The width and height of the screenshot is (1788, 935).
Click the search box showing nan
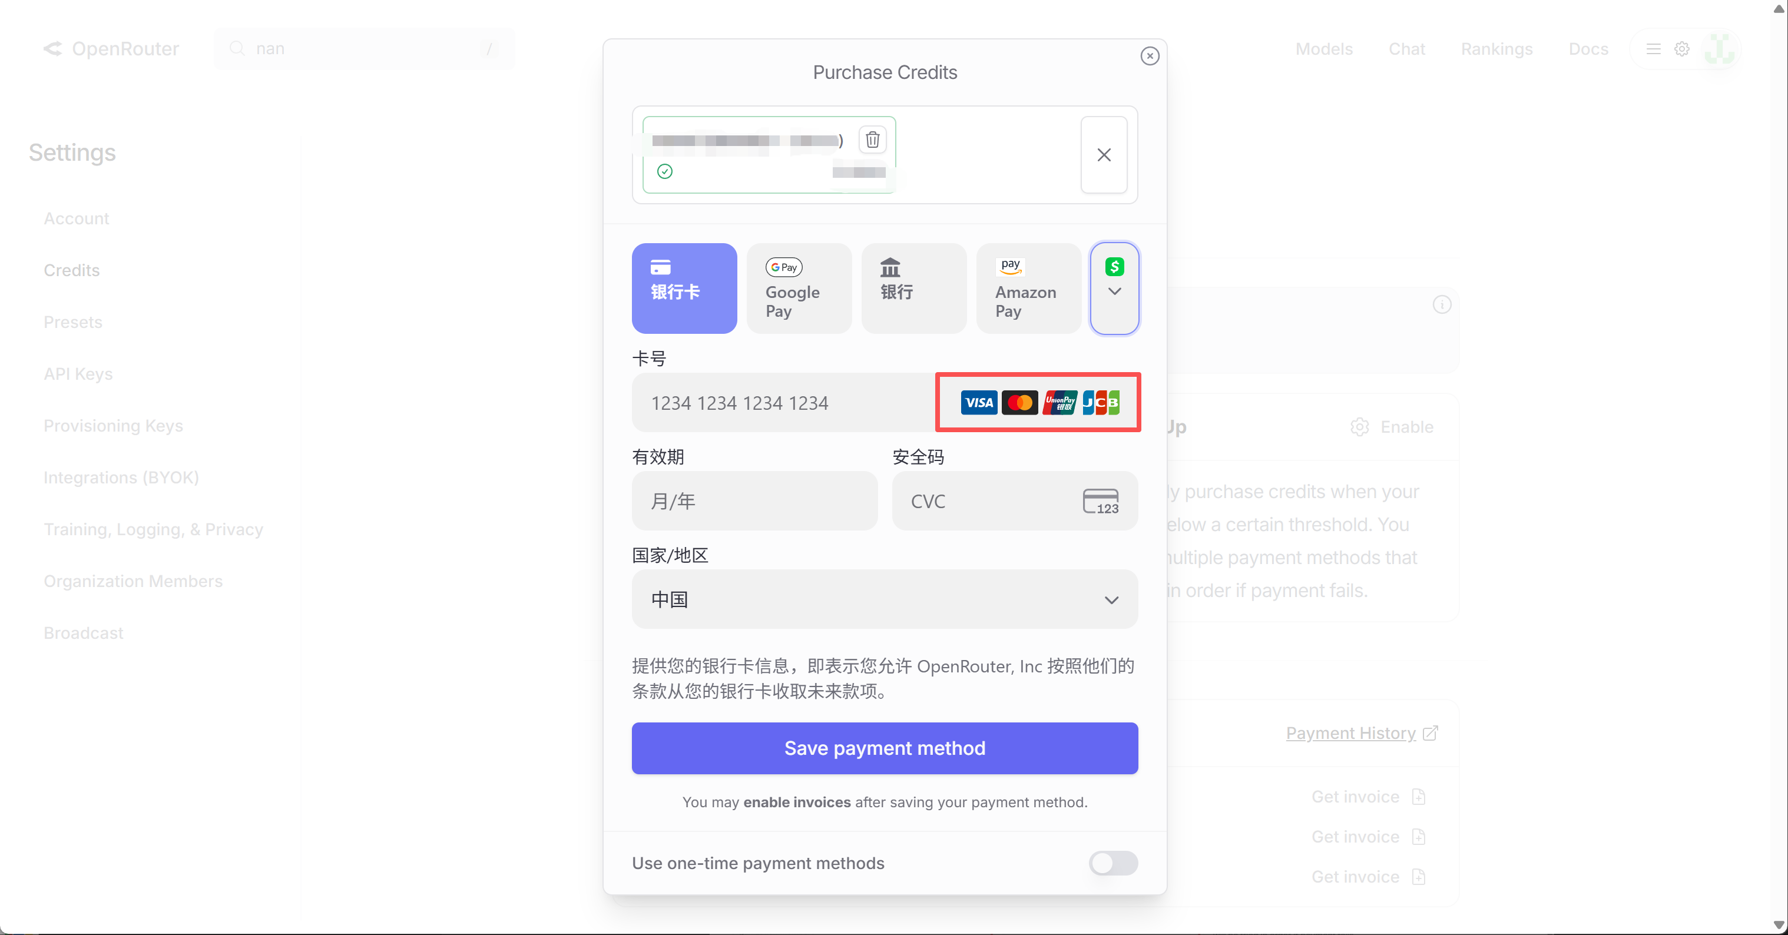(x=365, y=49)
